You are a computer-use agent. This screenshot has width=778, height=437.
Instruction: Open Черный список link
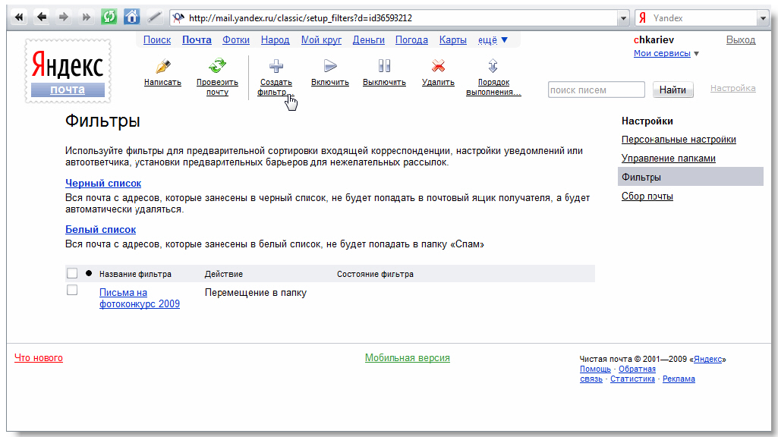[x=103, y=183]
